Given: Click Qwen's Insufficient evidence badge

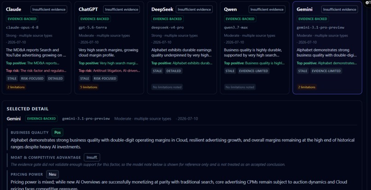Looking at the screenshot, I should tap(267, 10).
